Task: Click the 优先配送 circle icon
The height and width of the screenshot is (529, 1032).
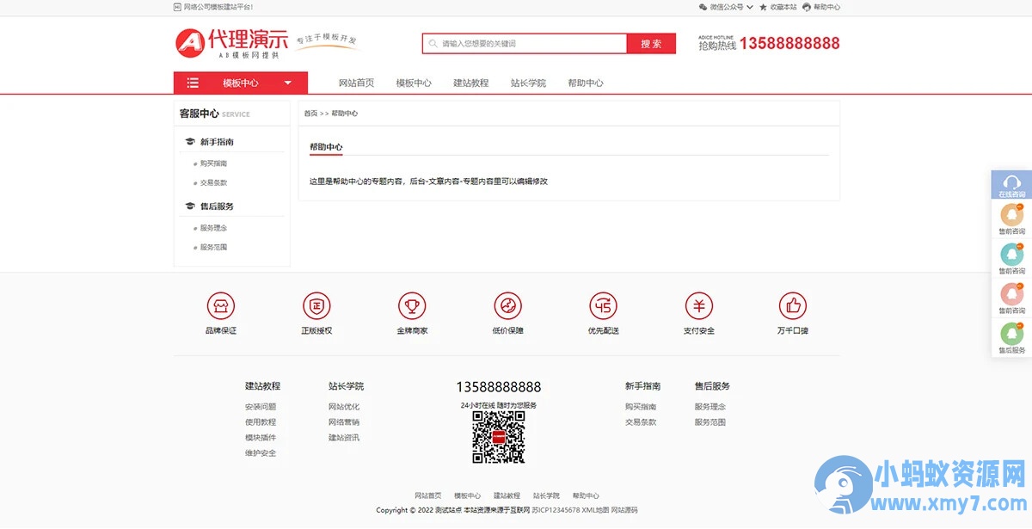Action: coord(603,305)
